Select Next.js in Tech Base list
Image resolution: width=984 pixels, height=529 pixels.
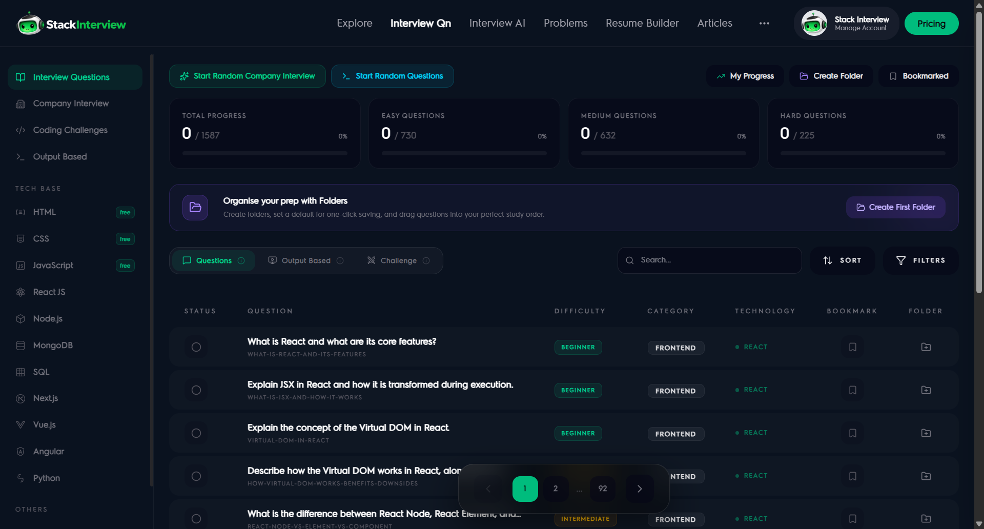coord(75,398)
